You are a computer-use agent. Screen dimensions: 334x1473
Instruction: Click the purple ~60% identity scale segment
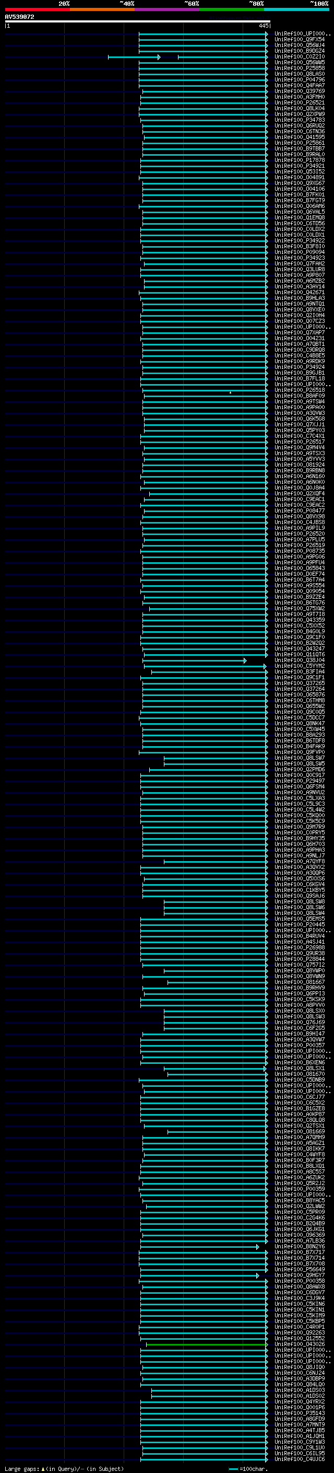click(x=168, y=9)
